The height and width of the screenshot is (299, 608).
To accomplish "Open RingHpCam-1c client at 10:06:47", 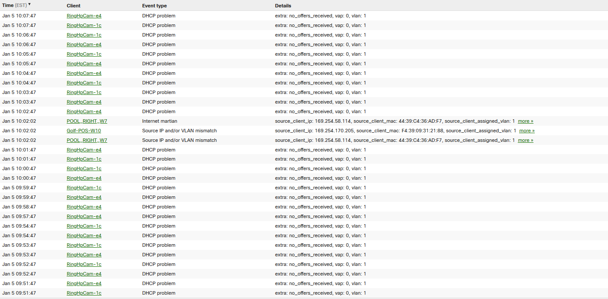I will (84, 35).
